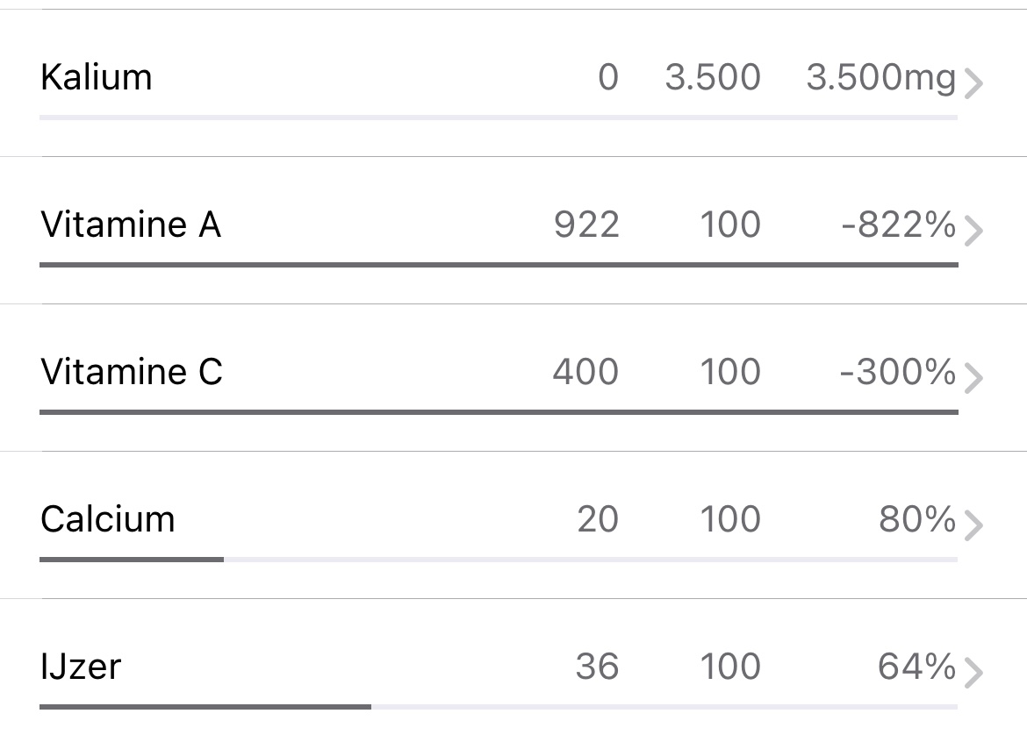Open the Vitamine A entry

[131, 225]
